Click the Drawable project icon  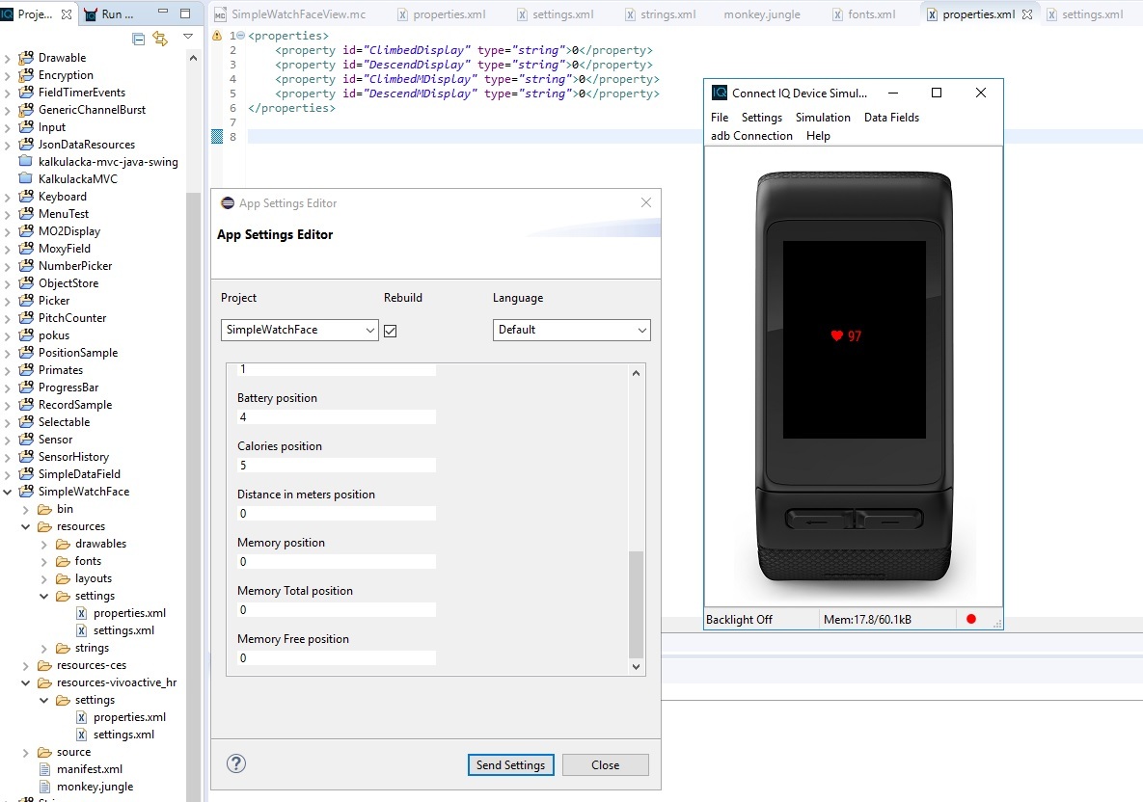[25, 58]
